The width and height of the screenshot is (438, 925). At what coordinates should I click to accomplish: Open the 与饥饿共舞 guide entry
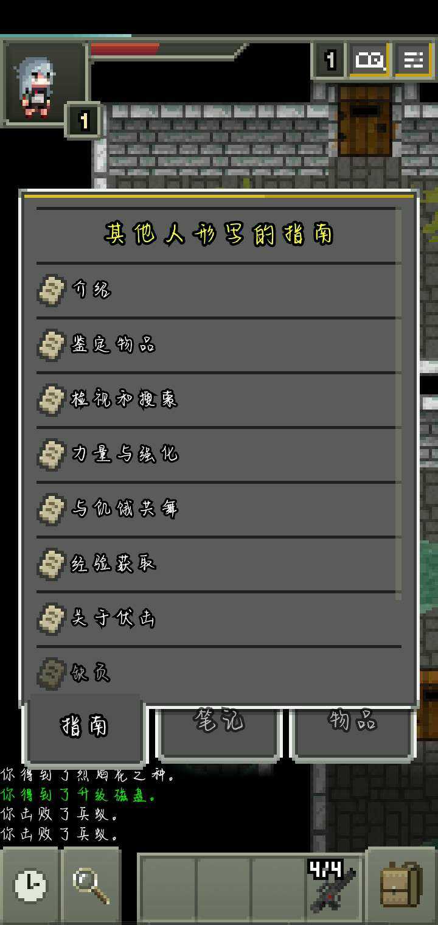[216, 509]
